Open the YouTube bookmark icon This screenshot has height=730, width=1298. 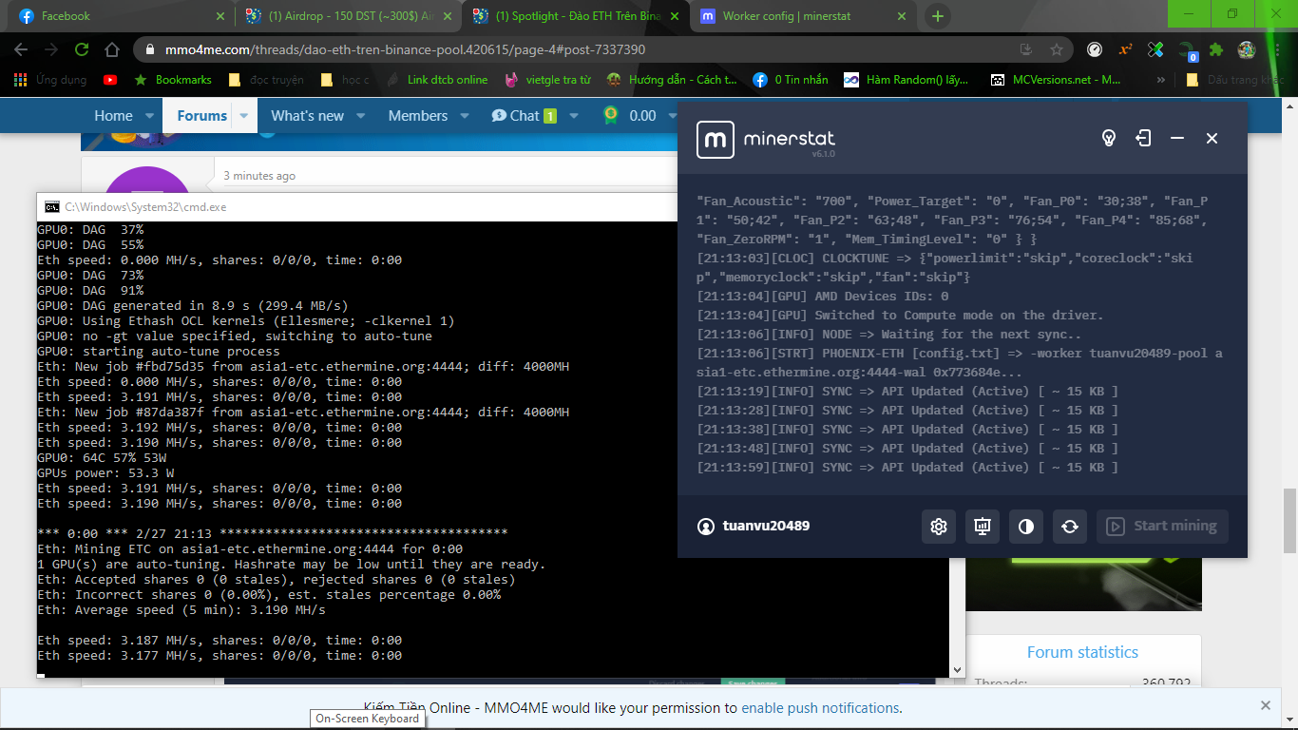(110, 80)
